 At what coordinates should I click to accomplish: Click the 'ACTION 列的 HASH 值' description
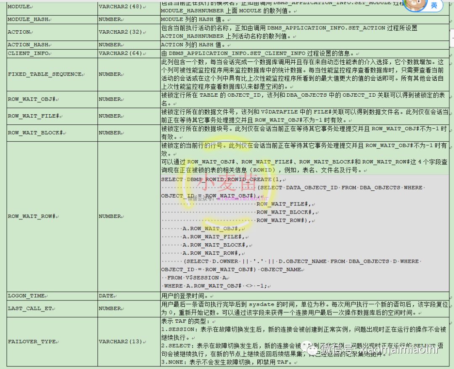(194, 45)
